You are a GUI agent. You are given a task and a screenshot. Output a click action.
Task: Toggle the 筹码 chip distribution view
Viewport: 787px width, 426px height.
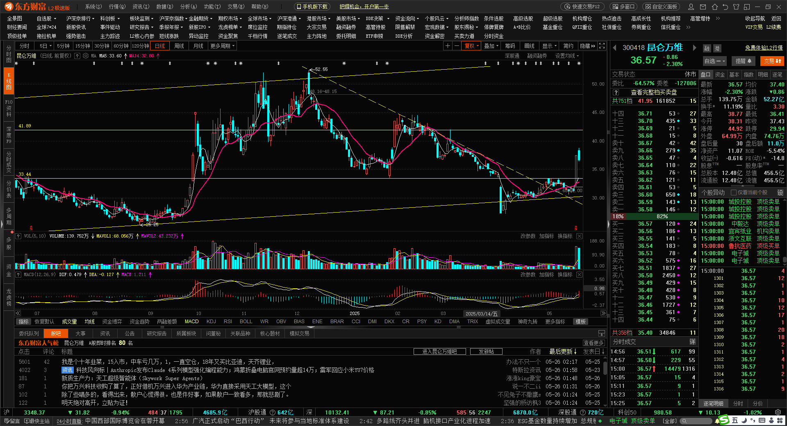coord(510,46)
